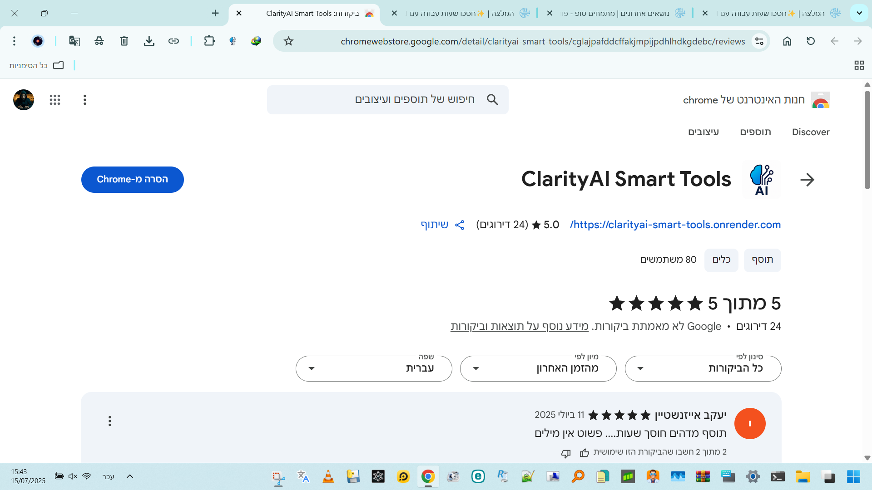Click the incognito hat-and-glasses toolbar icon
This screenshot has width=872, height=490.
click(x=99, y=41)
